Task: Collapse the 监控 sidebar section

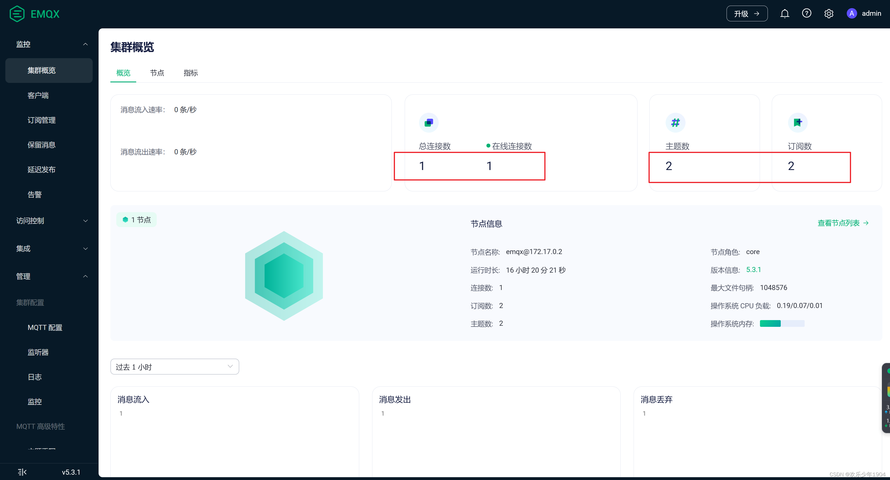Action: point(85,44)
